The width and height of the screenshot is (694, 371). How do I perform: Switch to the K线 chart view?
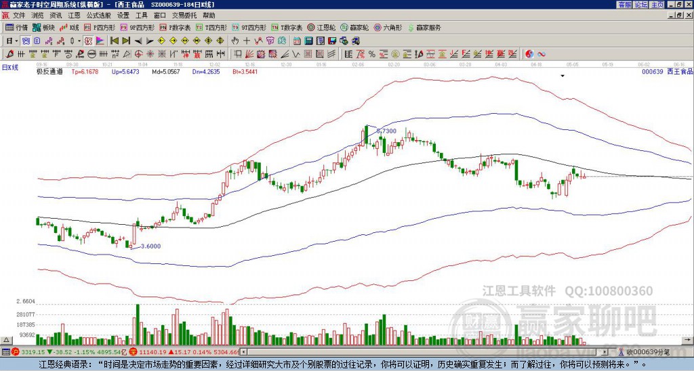pos(70,27)
